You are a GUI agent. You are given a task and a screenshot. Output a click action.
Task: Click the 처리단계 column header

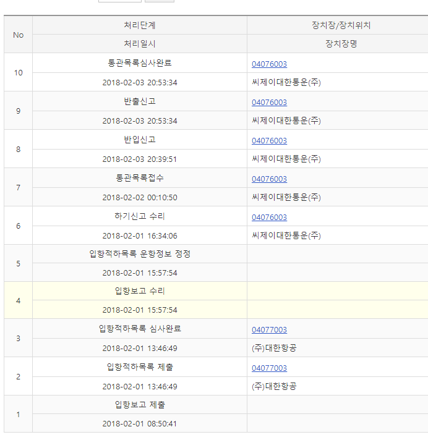coord(140,25)
